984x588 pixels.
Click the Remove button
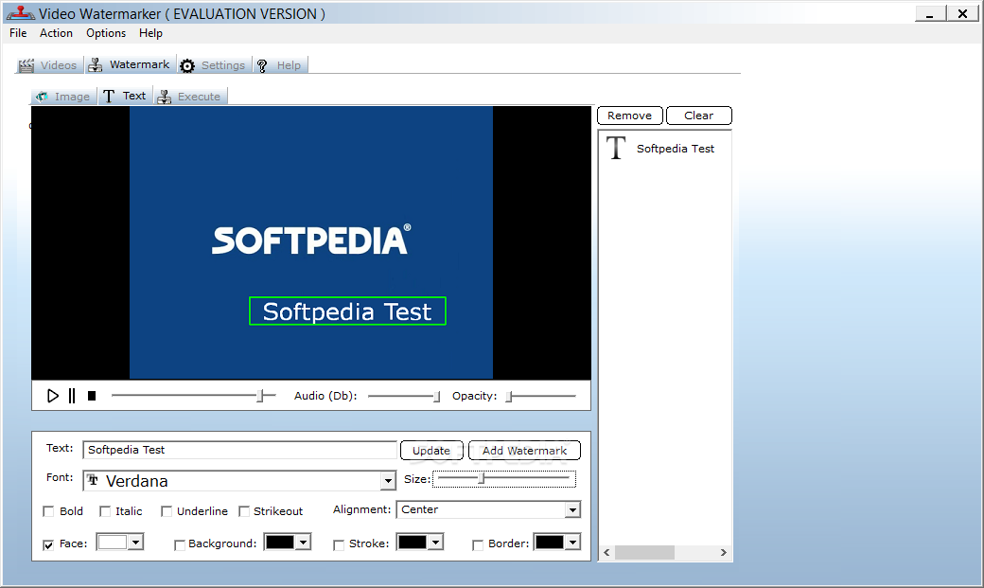coord(629,116)
